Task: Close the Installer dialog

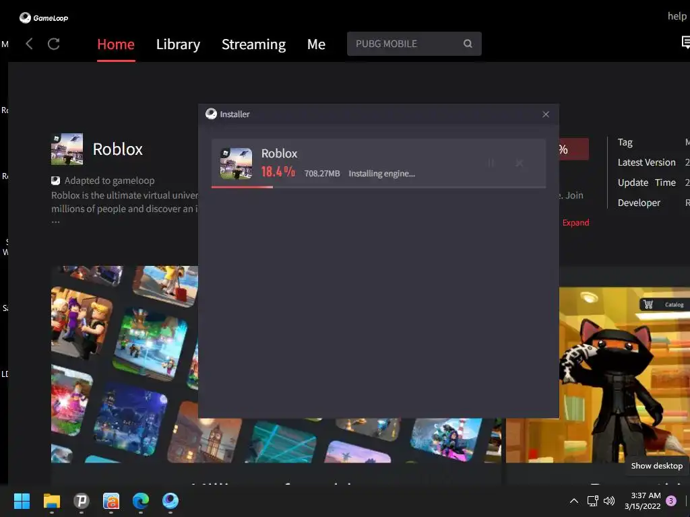Action: [546, 114]
